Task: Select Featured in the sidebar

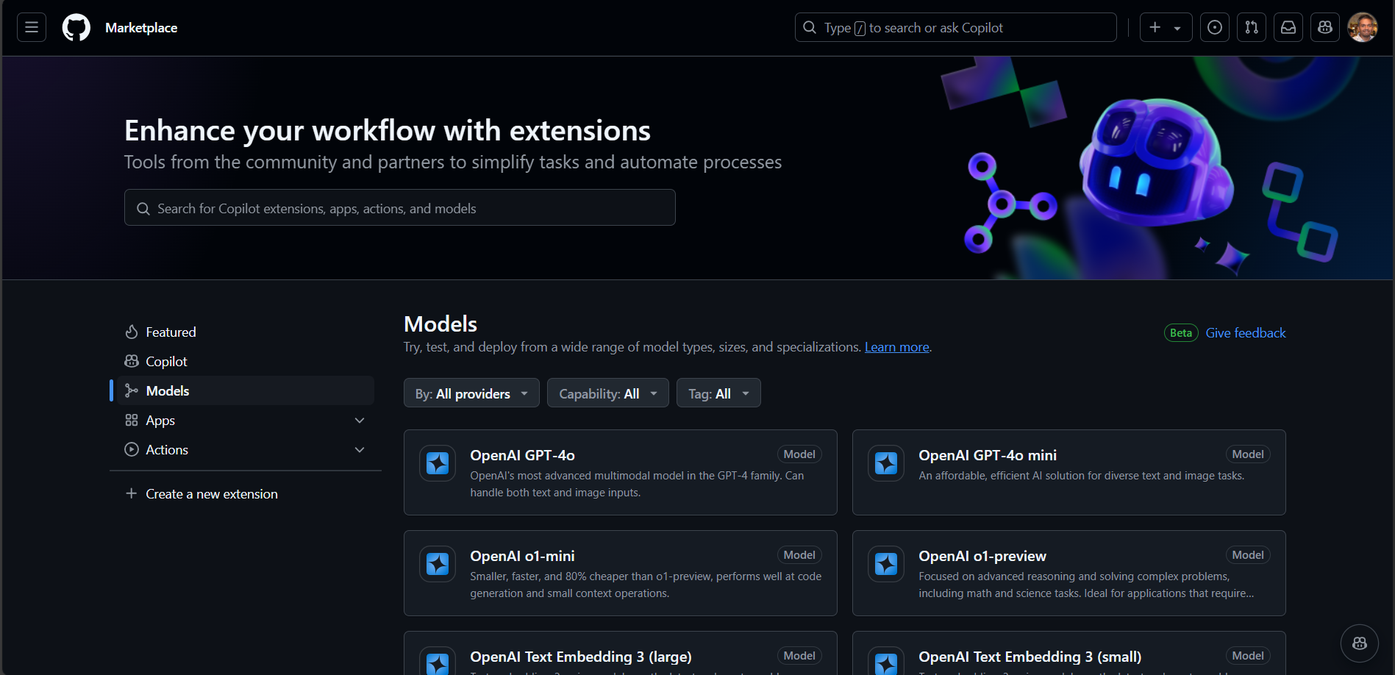Action: [x=246, y=332]
